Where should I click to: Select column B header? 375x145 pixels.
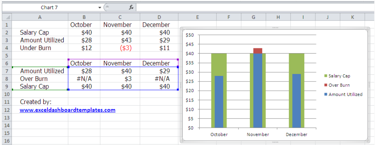point(84,17)
